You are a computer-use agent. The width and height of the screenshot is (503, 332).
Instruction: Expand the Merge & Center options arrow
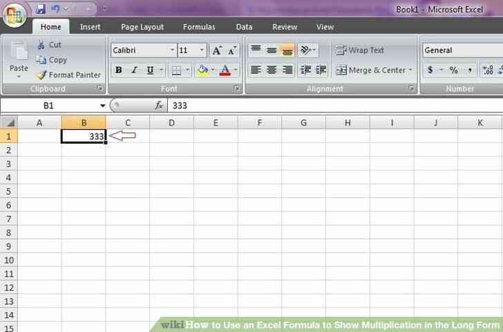(x=410, y=70)
